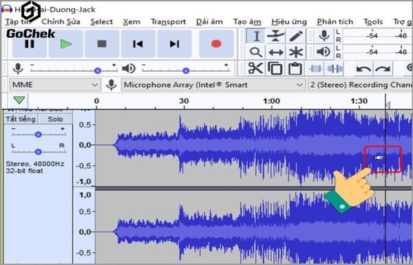Open the Hiệu ứng menu
The height and width of the screenshot is (265, 413).
pyautogui.click(x=289, y=22)
